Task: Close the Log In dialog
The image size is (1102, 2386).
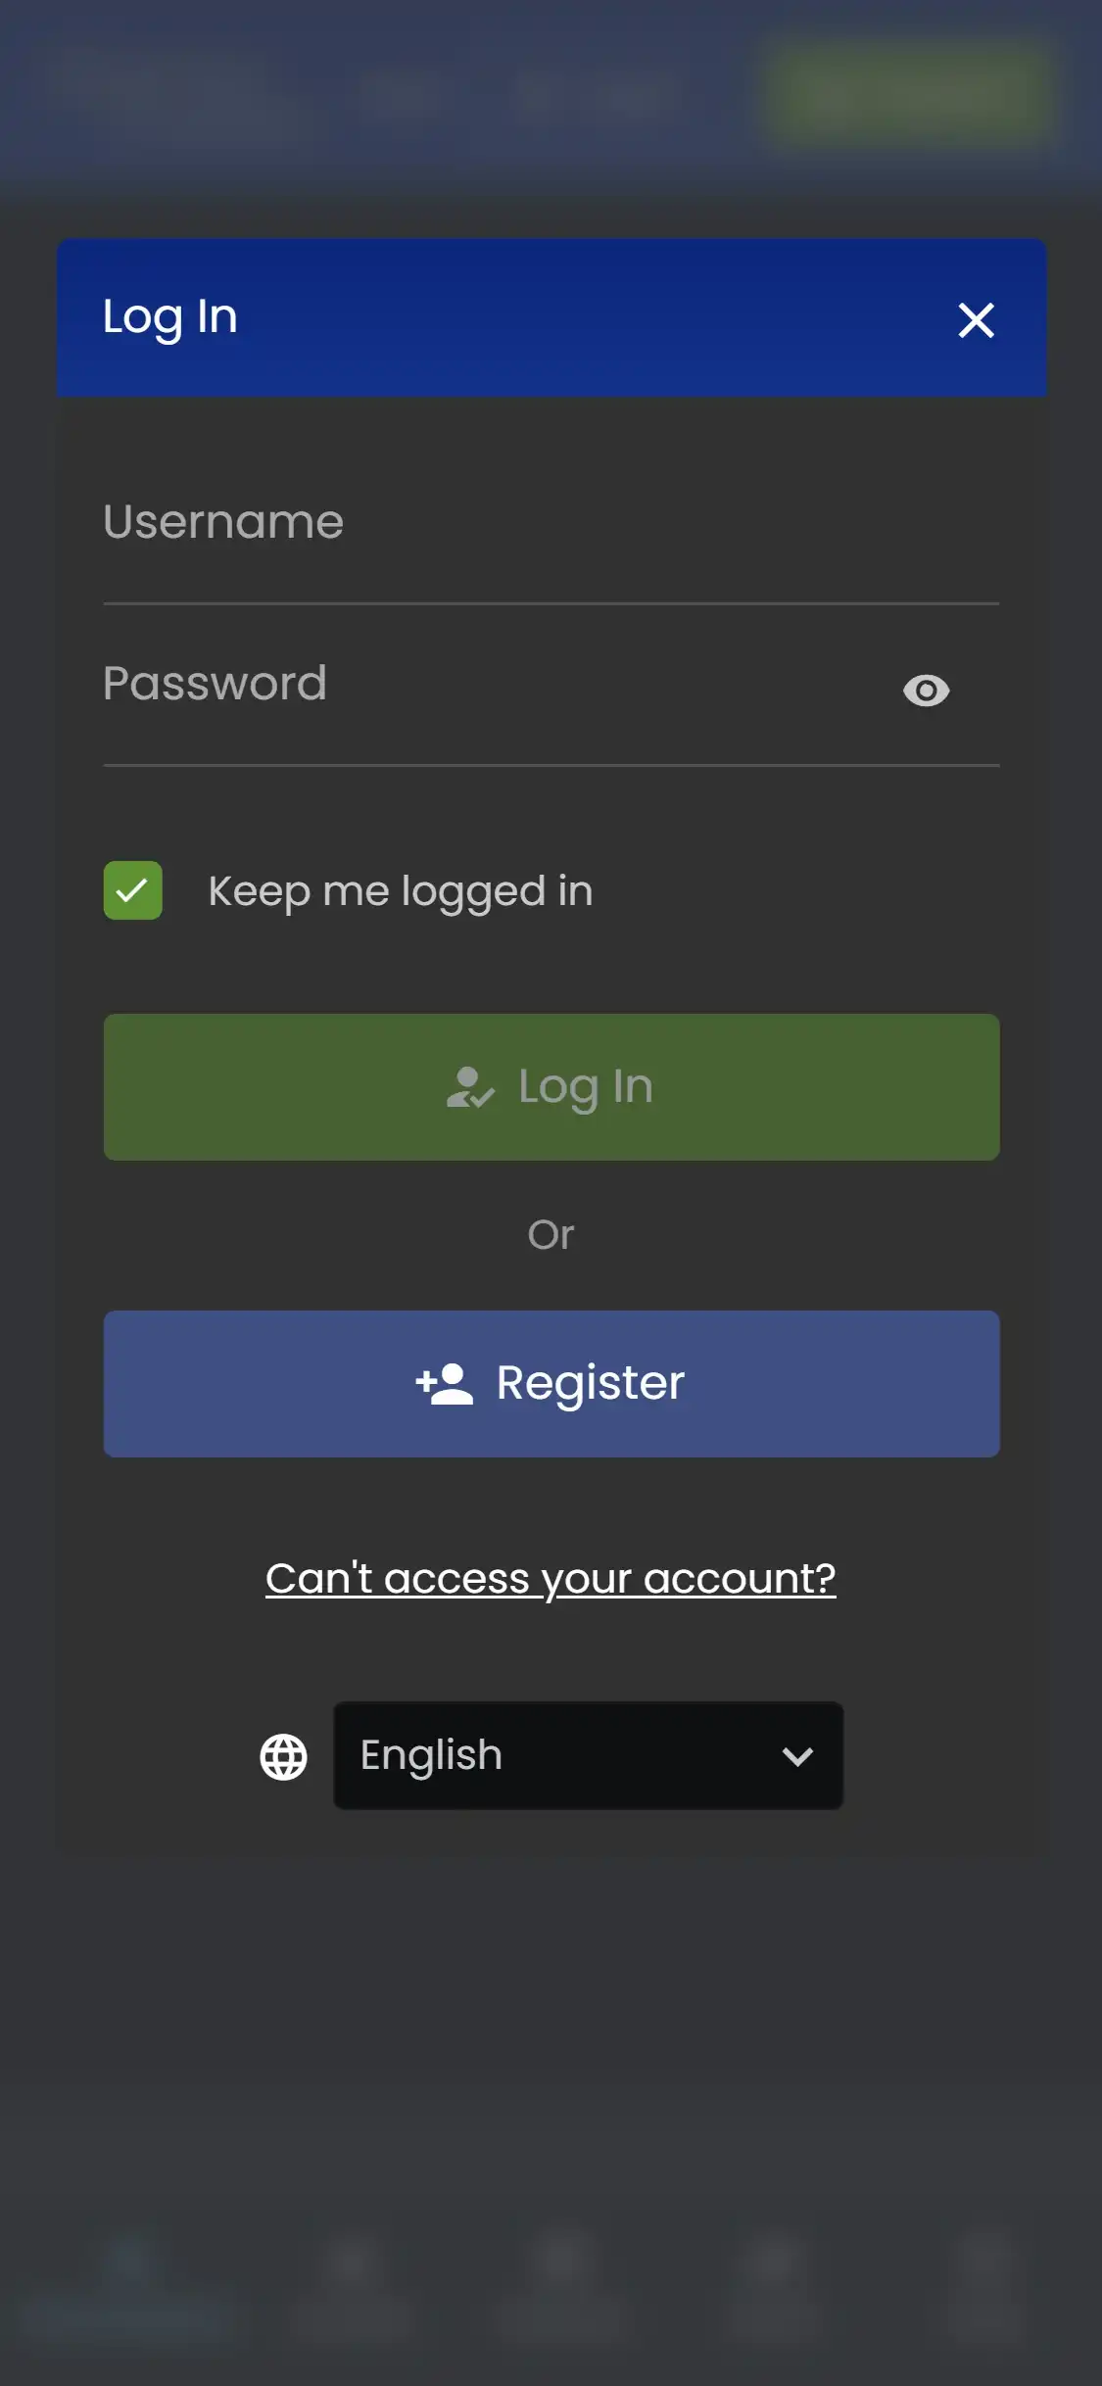Action: tap(976, 320)
